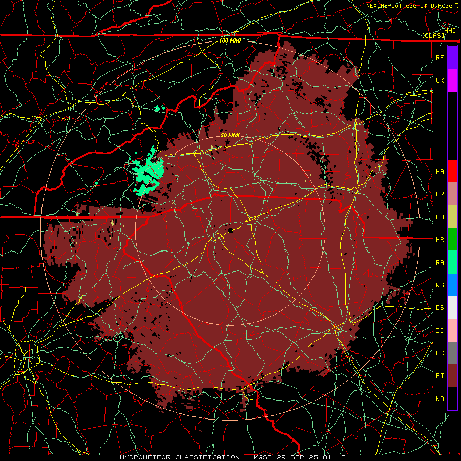Click the [CLAS] label
461x461 pixels.
[x=433, y=36]
